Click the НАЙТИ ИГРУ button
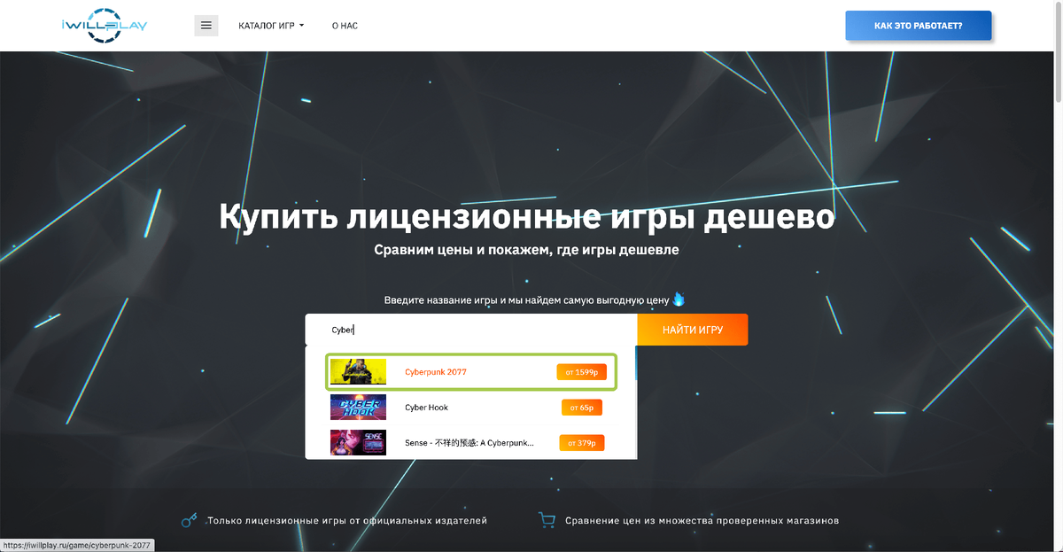This screenshot has height=552, width=1063. (693, 330)
